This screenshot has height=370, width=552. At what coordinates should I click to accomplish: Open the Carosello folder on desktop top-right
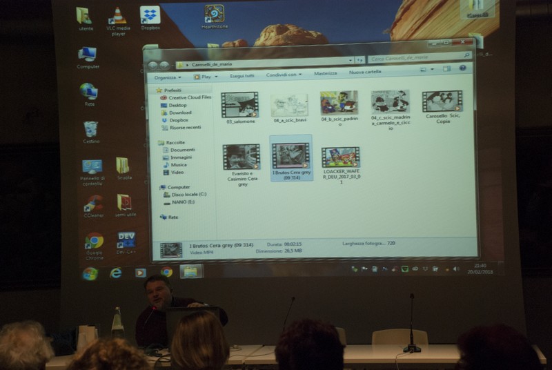tap(477, 9)
